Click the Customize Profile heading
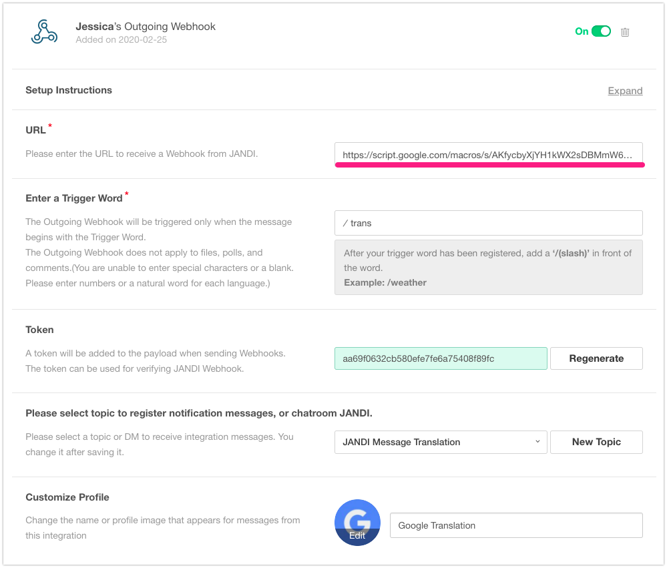This screenshot has height=568, width=667. click(x=67, y=497)
